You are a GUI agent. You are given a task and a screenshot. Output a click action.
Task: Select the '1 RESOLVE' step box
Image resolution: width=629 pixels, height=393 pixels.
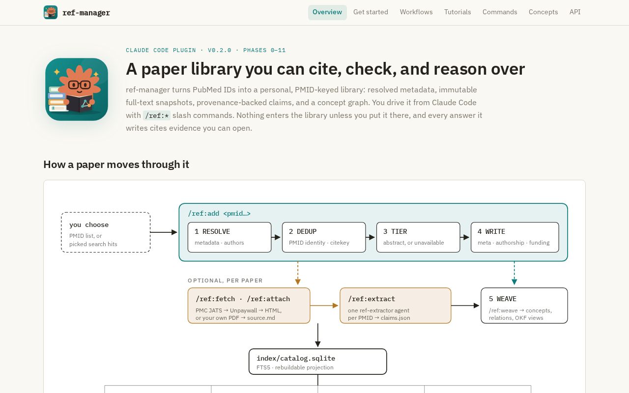coord(229,237)
